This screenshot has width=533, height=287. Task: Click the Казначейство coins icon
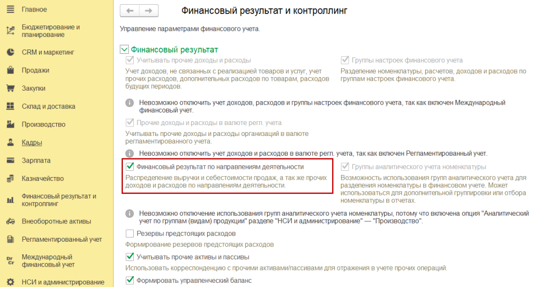[x=9, y=179]
